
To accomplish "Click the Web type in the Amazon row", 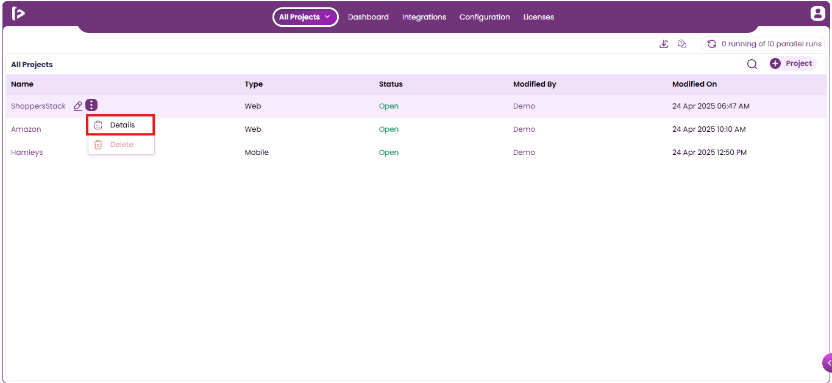I will click(253, 129).
